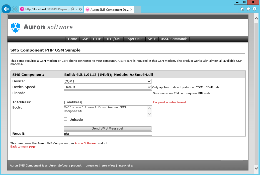The width and height of the screenshot is (260, 175).
Task: Click the address bar search magnifier icon
Action: pyautogui.click(x=72, y=9)
